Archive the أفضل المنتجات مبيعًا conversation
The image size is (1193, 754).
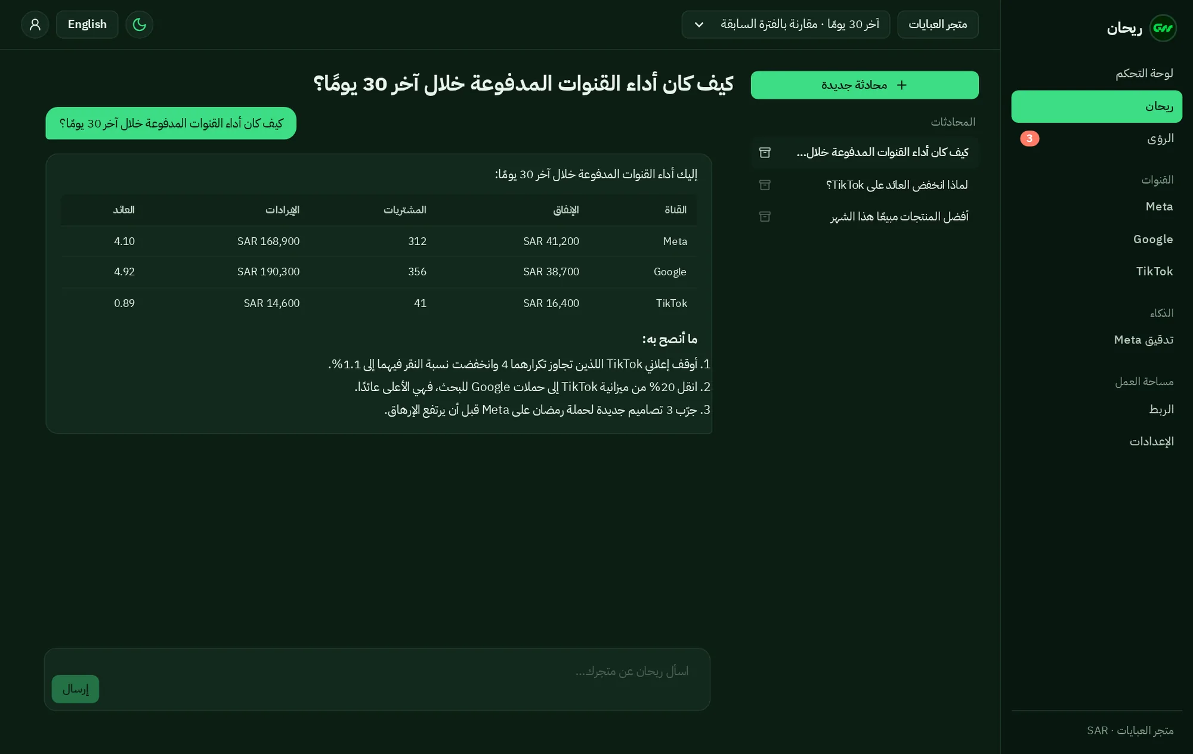(x=765, y=216)
